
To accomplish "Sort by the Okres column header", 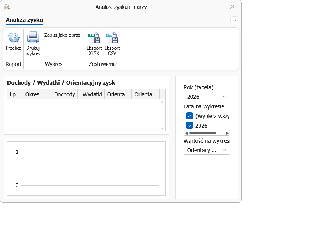I will (36, 94).
